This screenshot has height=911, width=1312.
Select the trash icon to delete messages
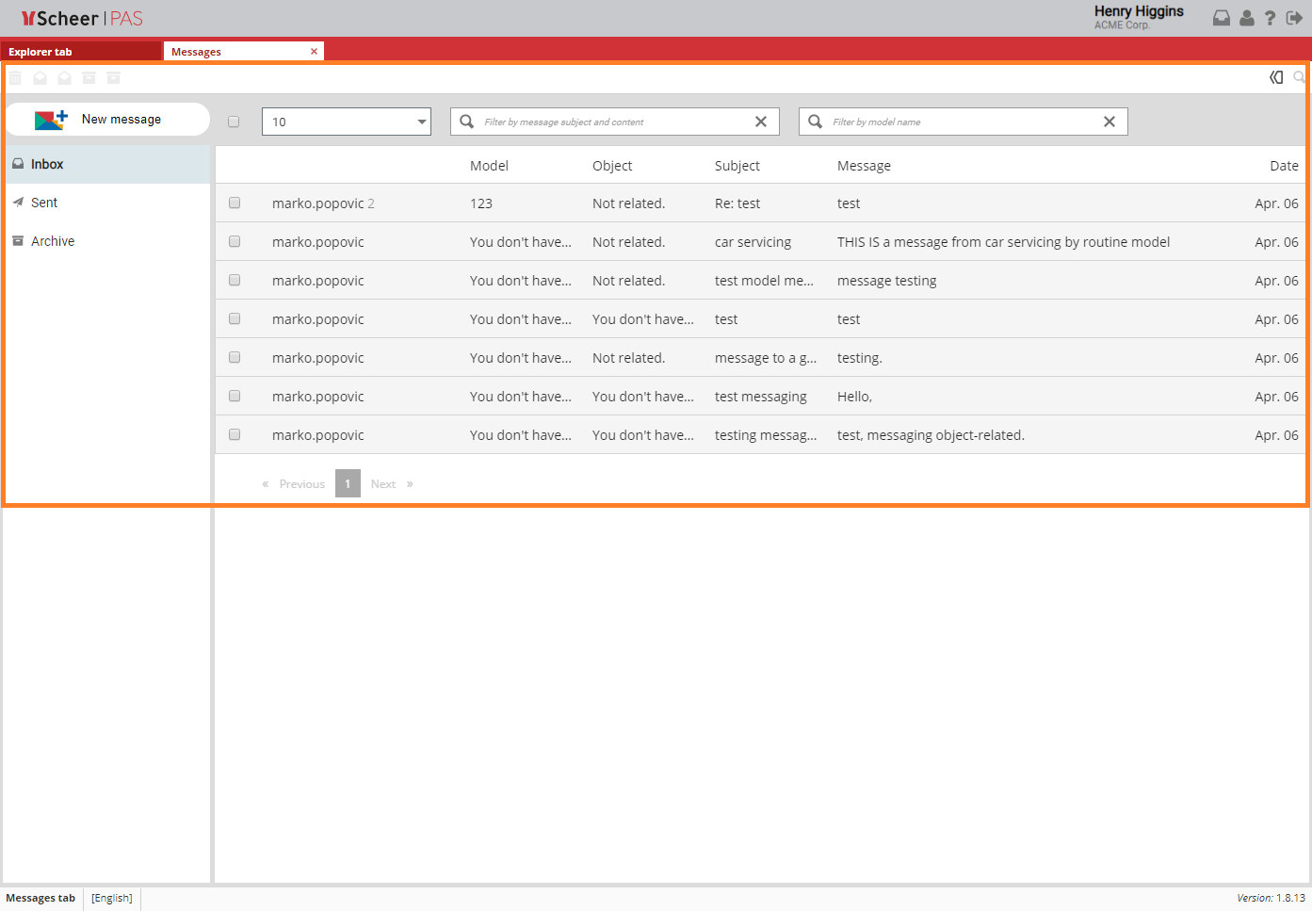(15, 77)
